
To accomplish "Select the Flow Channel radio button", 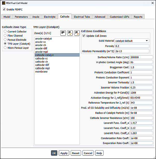I will pos(5,36).
